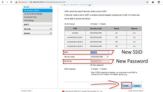Edit the HUAWEI-B315-6C87-1 row
Viewport: 163px width, 92px height.
(x=134, y=38)
